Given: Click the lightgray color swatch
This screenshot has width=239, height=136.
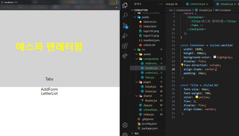Looking at the screenshot, I should coord(214,57).
